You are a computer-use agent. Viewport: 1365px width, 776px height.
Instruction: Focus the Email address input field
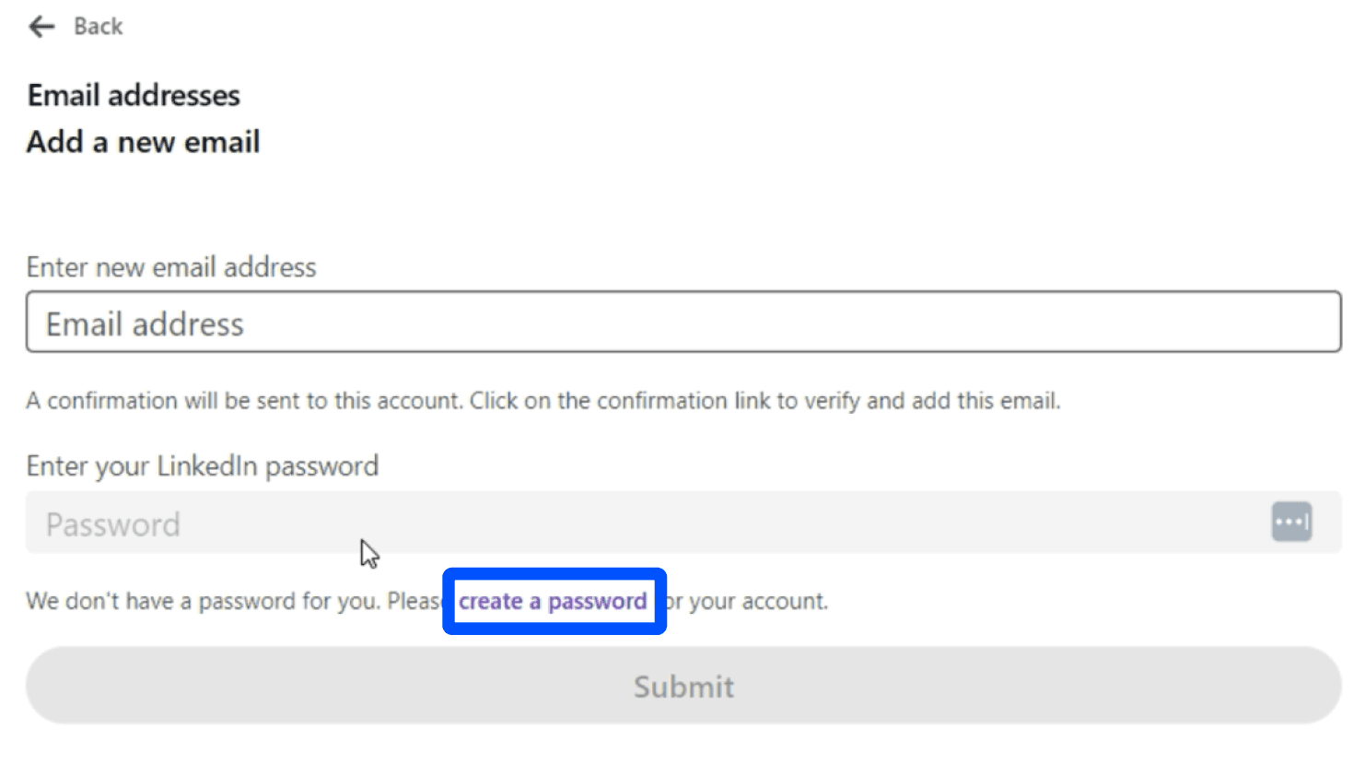(683, 322)
